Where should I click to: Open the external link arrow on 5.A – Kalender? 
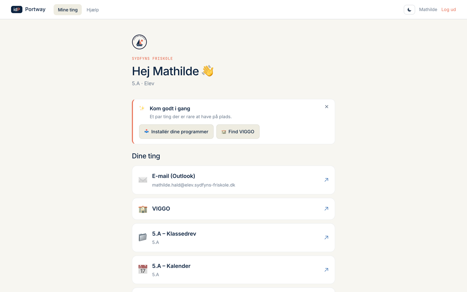pyautogui.click(x=326, y=270)
